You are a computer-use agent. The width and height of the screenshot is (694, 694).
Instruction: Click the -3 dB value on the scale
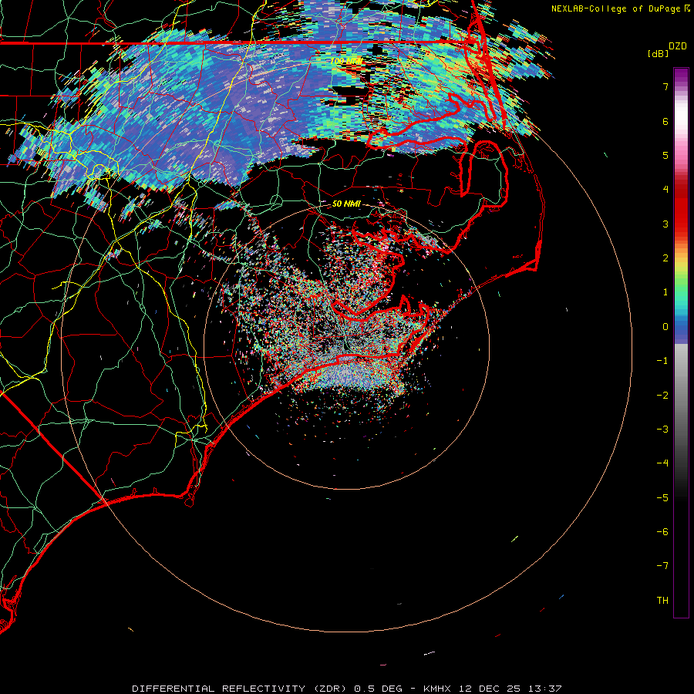662,430
